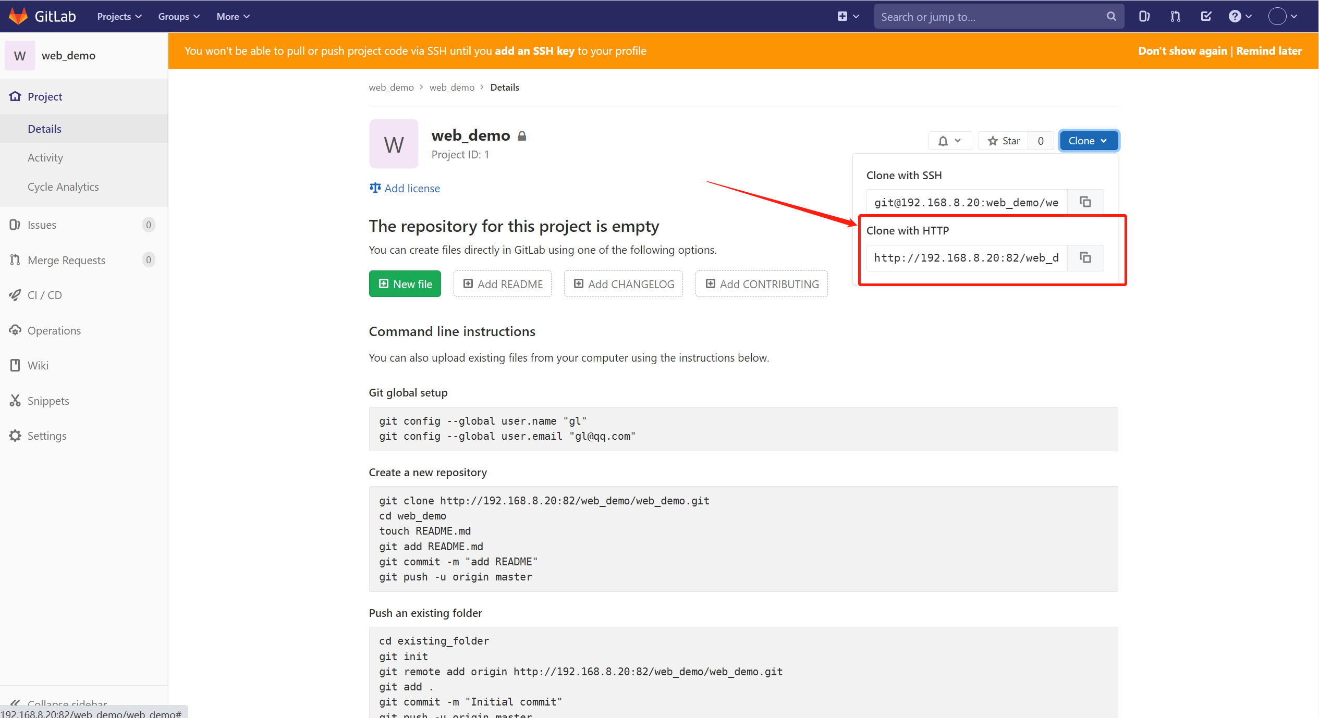Click the green New file button
The height and width of the screenshot is (718, 1319).
point(405,284)
